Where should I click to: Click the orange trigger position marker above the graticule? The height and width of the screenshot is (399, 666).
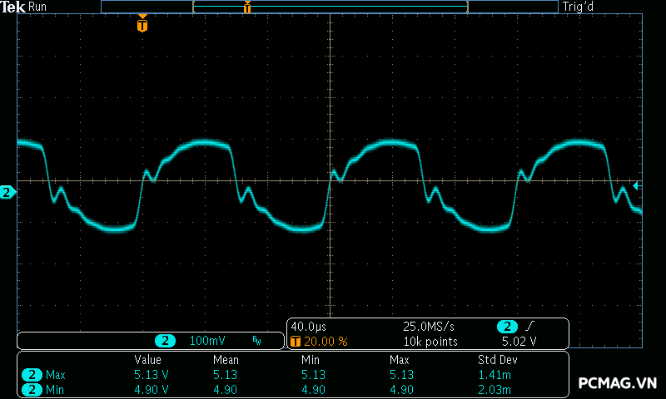pyautogui.click(x=142, y=26)
